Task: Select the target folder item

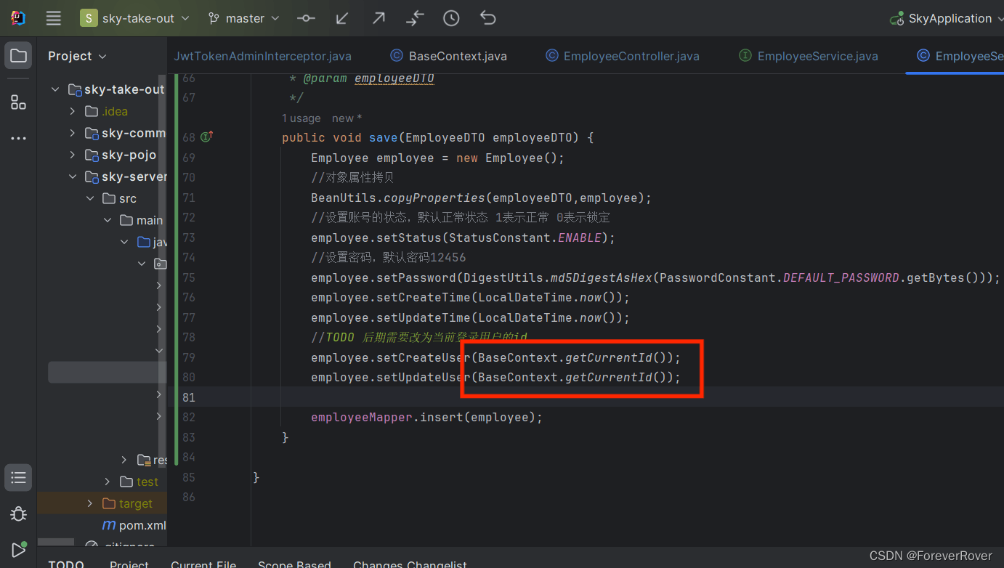Action: pos(127,503)
